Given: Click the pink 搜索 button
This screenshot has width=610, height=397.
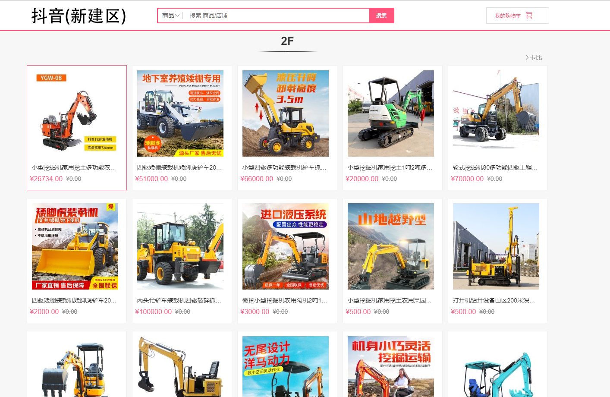Looking at the screenshot, I should point(381,16).
